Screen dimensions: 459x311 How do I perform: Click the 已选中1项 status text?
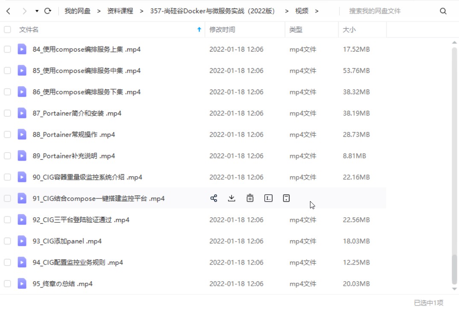[x=429, y=303]
